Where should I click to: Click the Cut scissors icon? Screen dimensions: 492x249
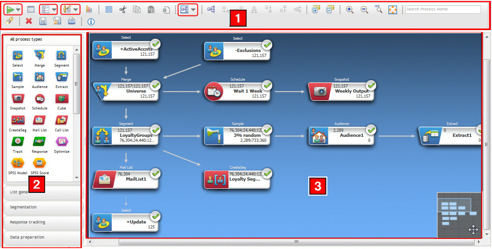(x=122, y=10)
